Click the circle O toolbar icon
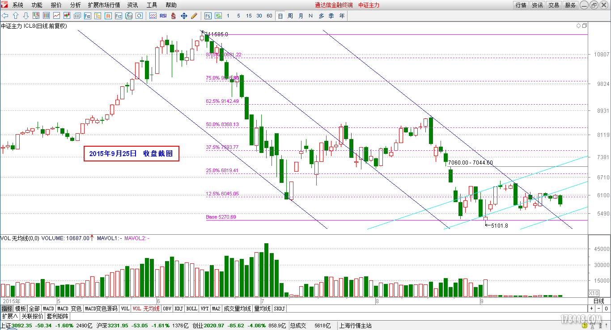The image size is (611, 330). (139, 16)
